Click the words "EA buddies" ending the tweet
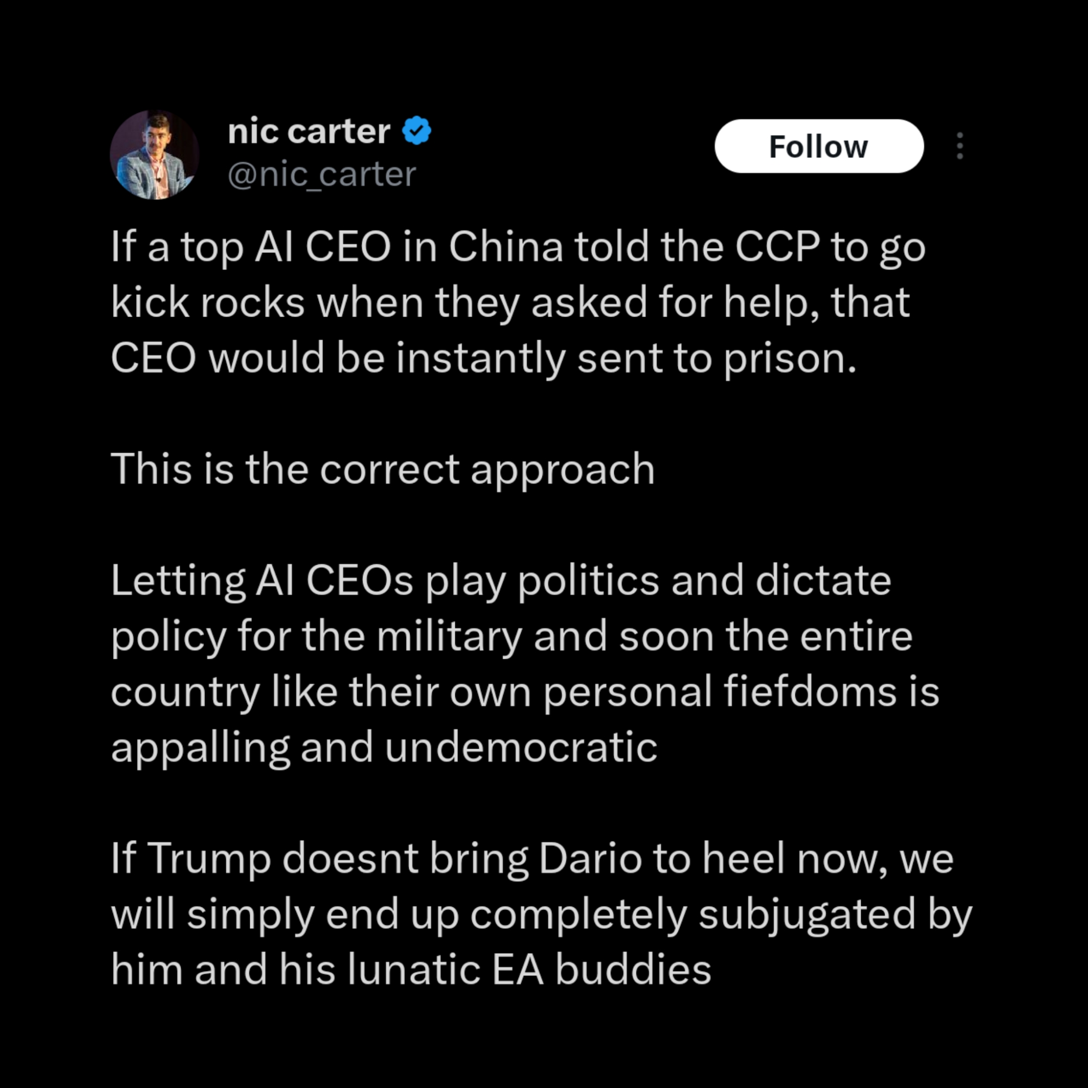 tap(602, 970)
